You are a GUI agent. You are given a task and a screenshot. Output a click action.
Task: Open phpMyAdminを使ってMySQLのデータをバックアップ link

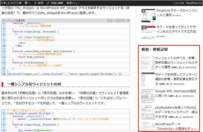coord(176,112)
